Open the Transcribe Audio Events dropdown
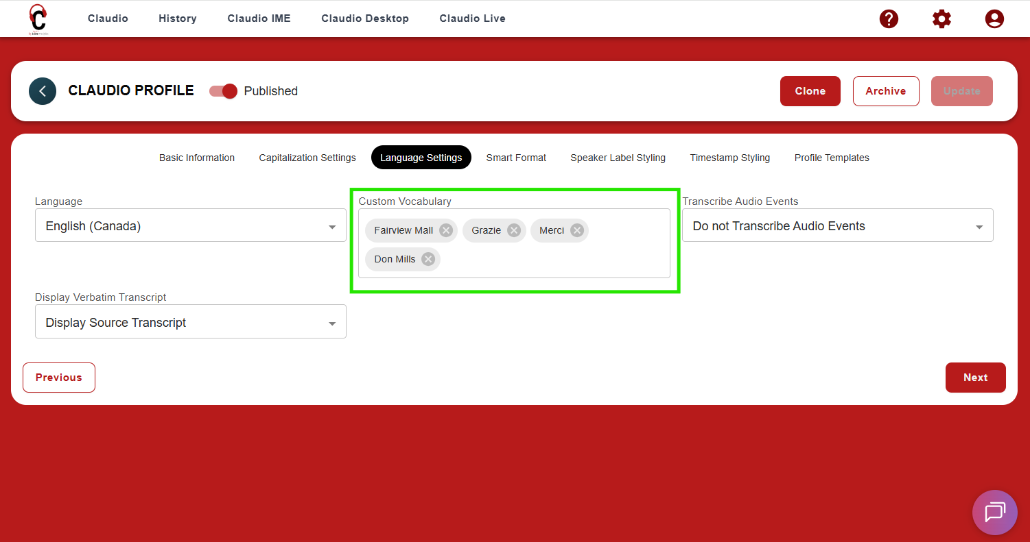Image resolution: width=1030 pixels, height=542 pixels. [x=837, y=226]
